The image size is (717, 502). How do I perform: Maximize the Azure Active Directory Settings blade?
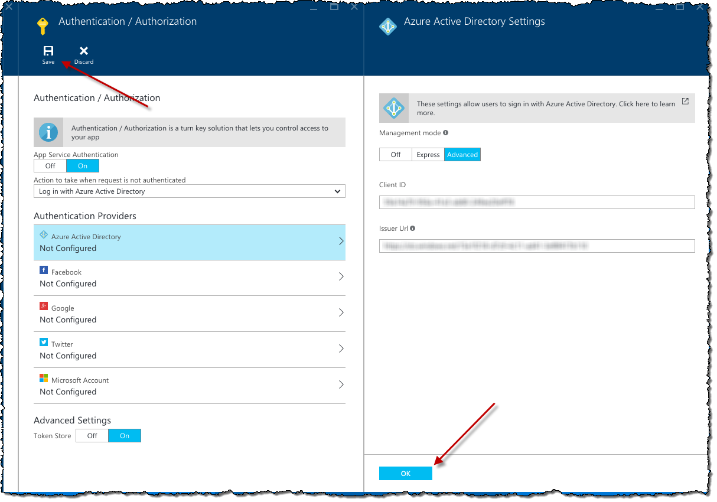pos(680,6)
